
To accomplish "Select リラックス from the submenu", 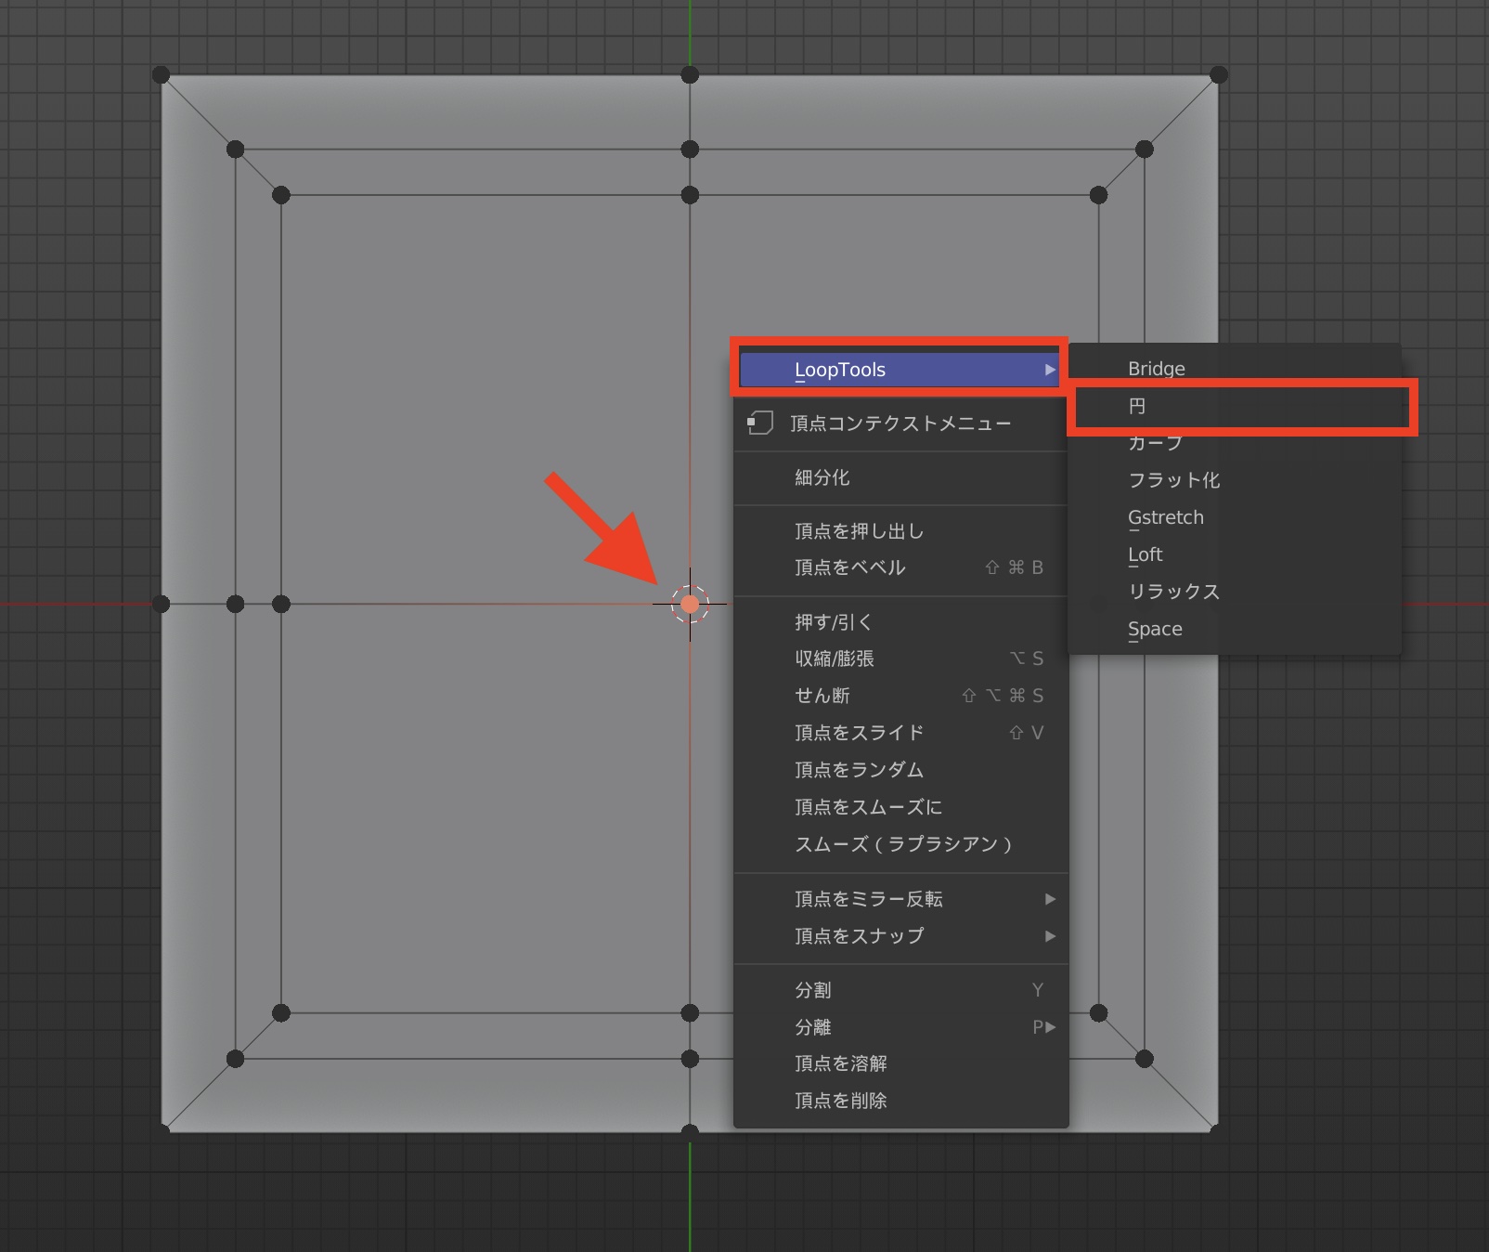I will (x=1173, y=592).
